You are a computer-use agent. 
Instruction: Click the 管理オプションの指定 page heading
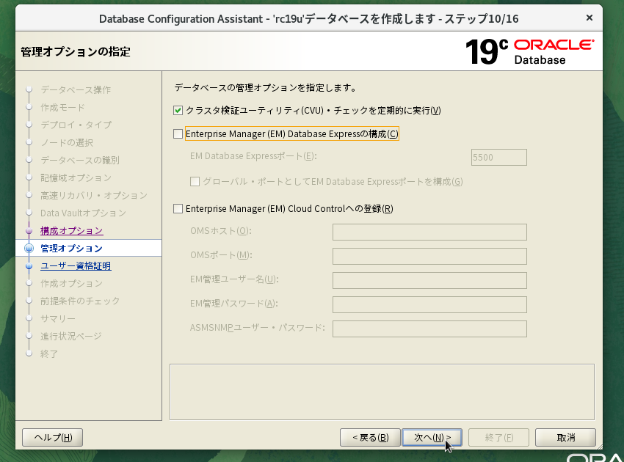point(76,51)
